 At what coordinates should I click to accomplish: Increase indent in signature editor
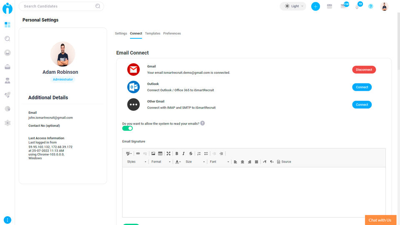221,154
